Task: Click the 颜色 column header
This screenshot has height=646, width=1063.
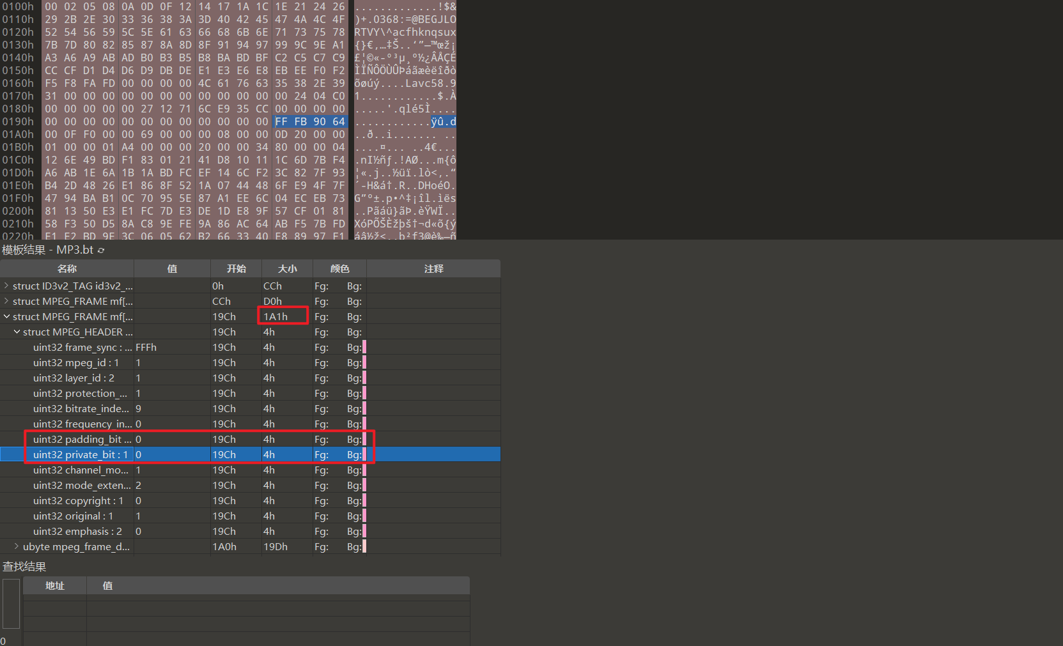Action: (x=339, y=269)
